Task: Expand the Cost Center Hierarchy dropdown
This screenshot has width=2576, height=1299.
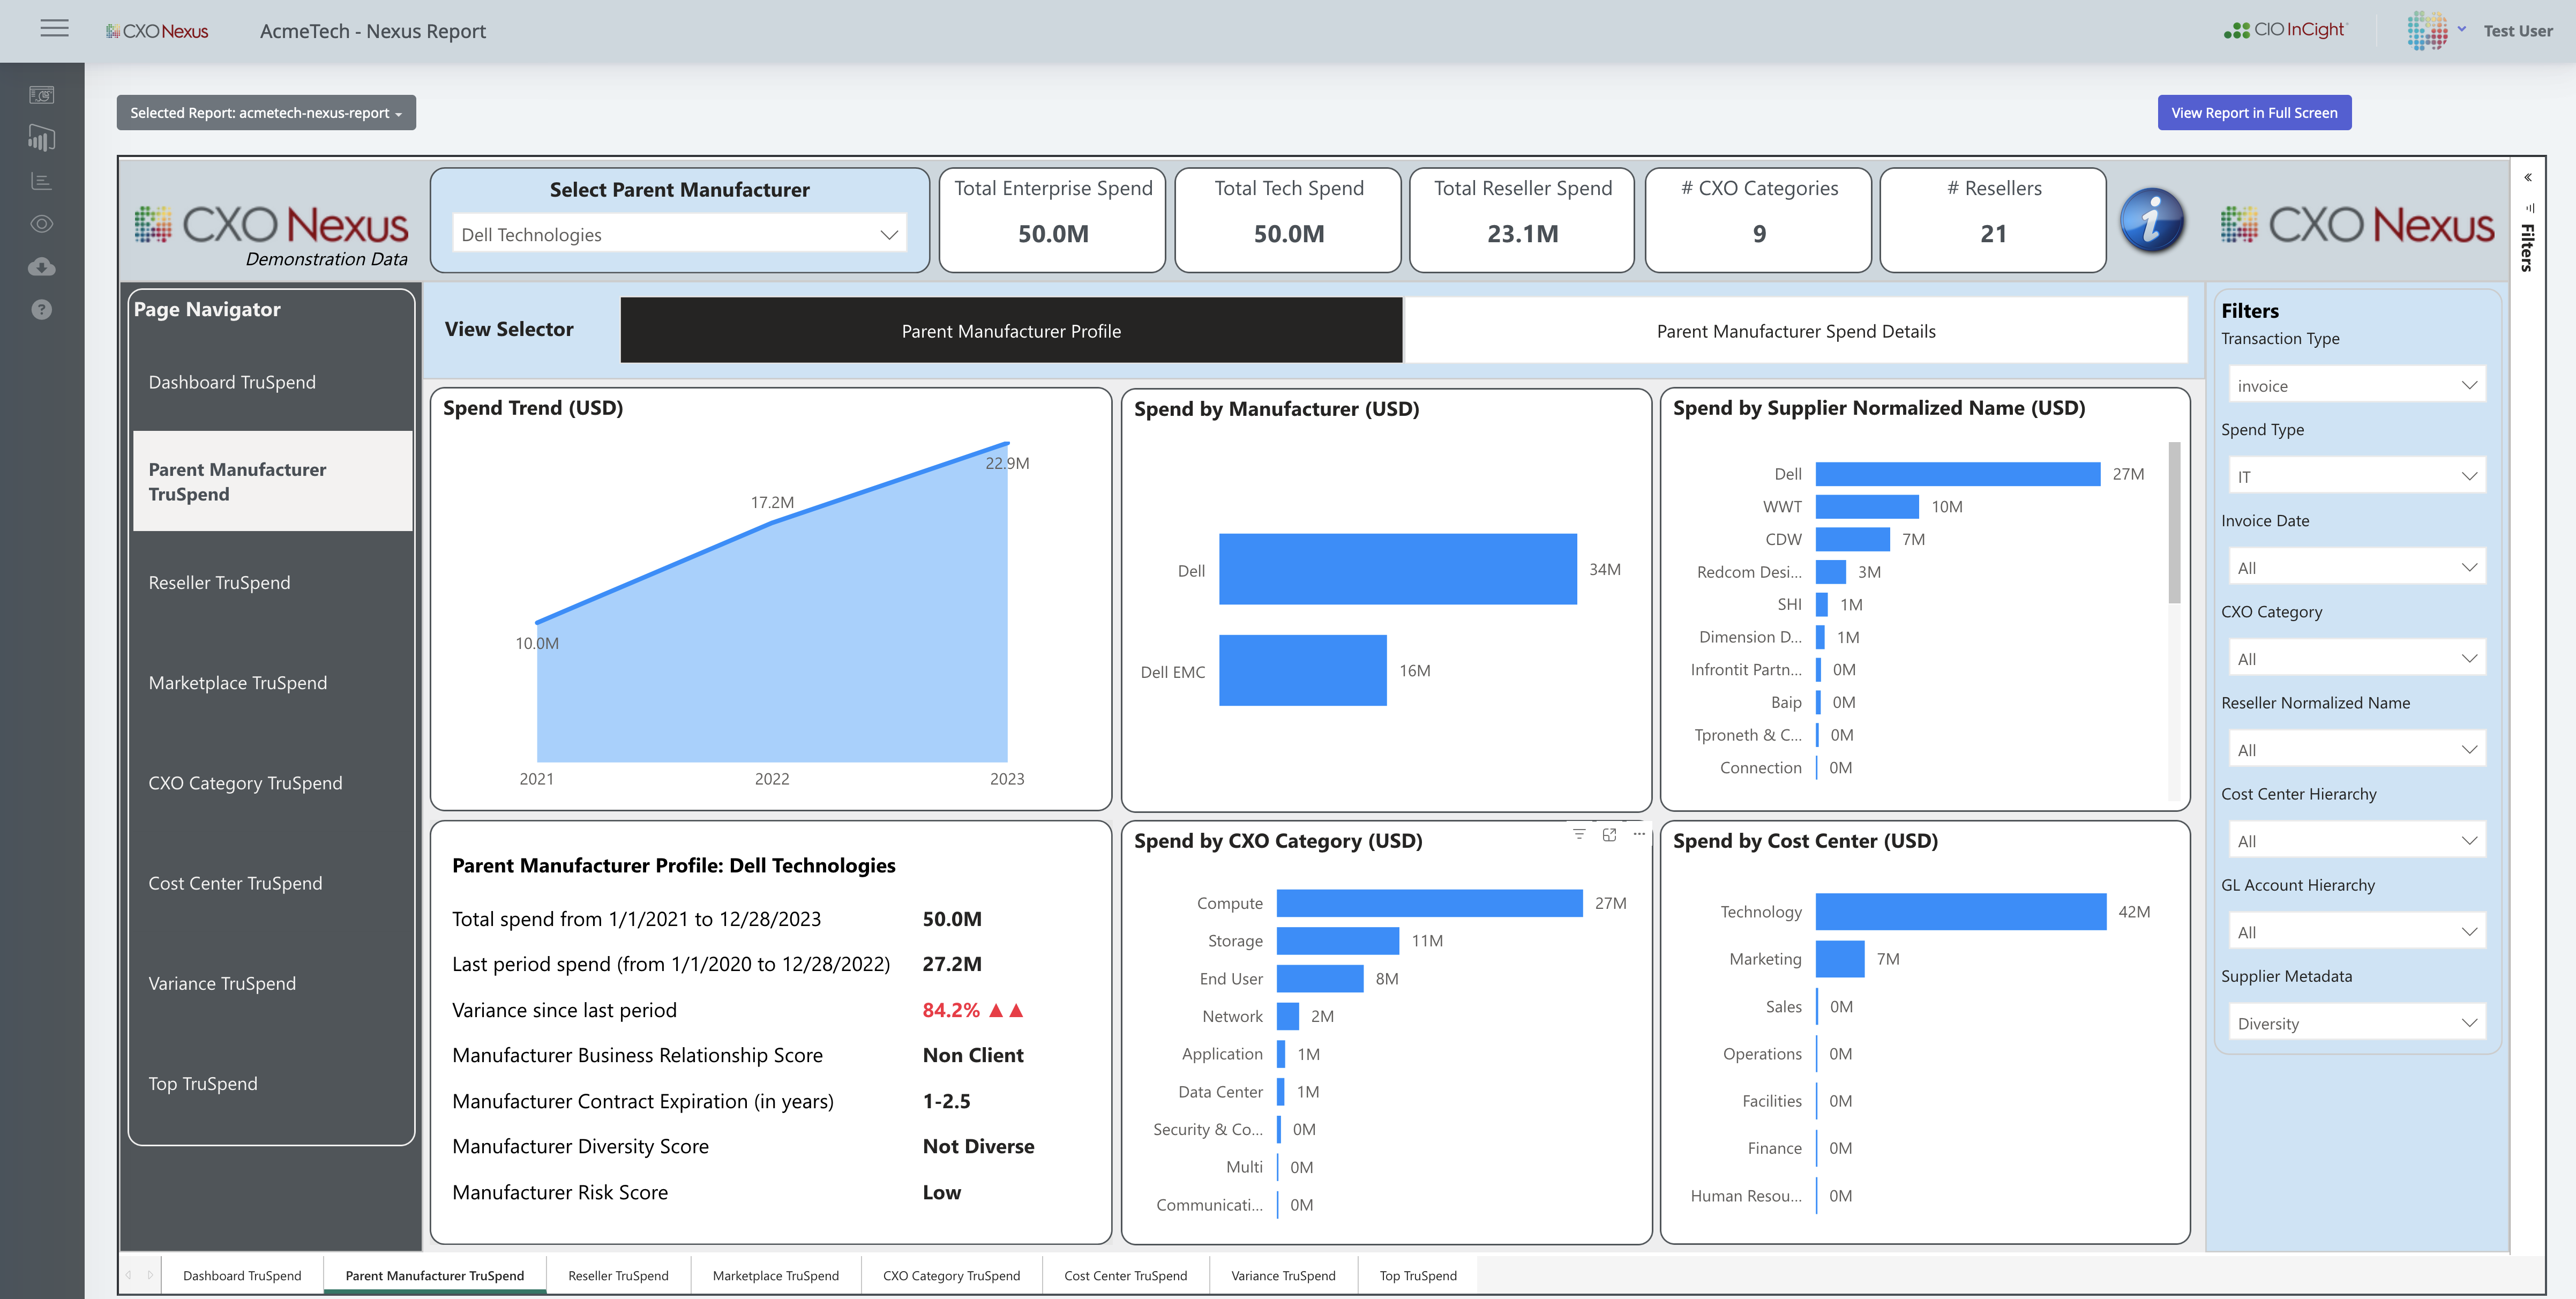Action: pyautogui.click(x=2356, y=841)
